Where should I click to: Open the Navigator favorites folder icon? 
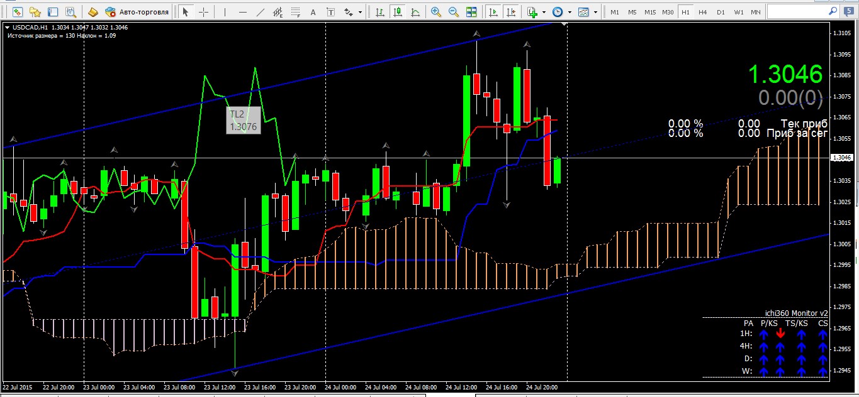[35, 12]
